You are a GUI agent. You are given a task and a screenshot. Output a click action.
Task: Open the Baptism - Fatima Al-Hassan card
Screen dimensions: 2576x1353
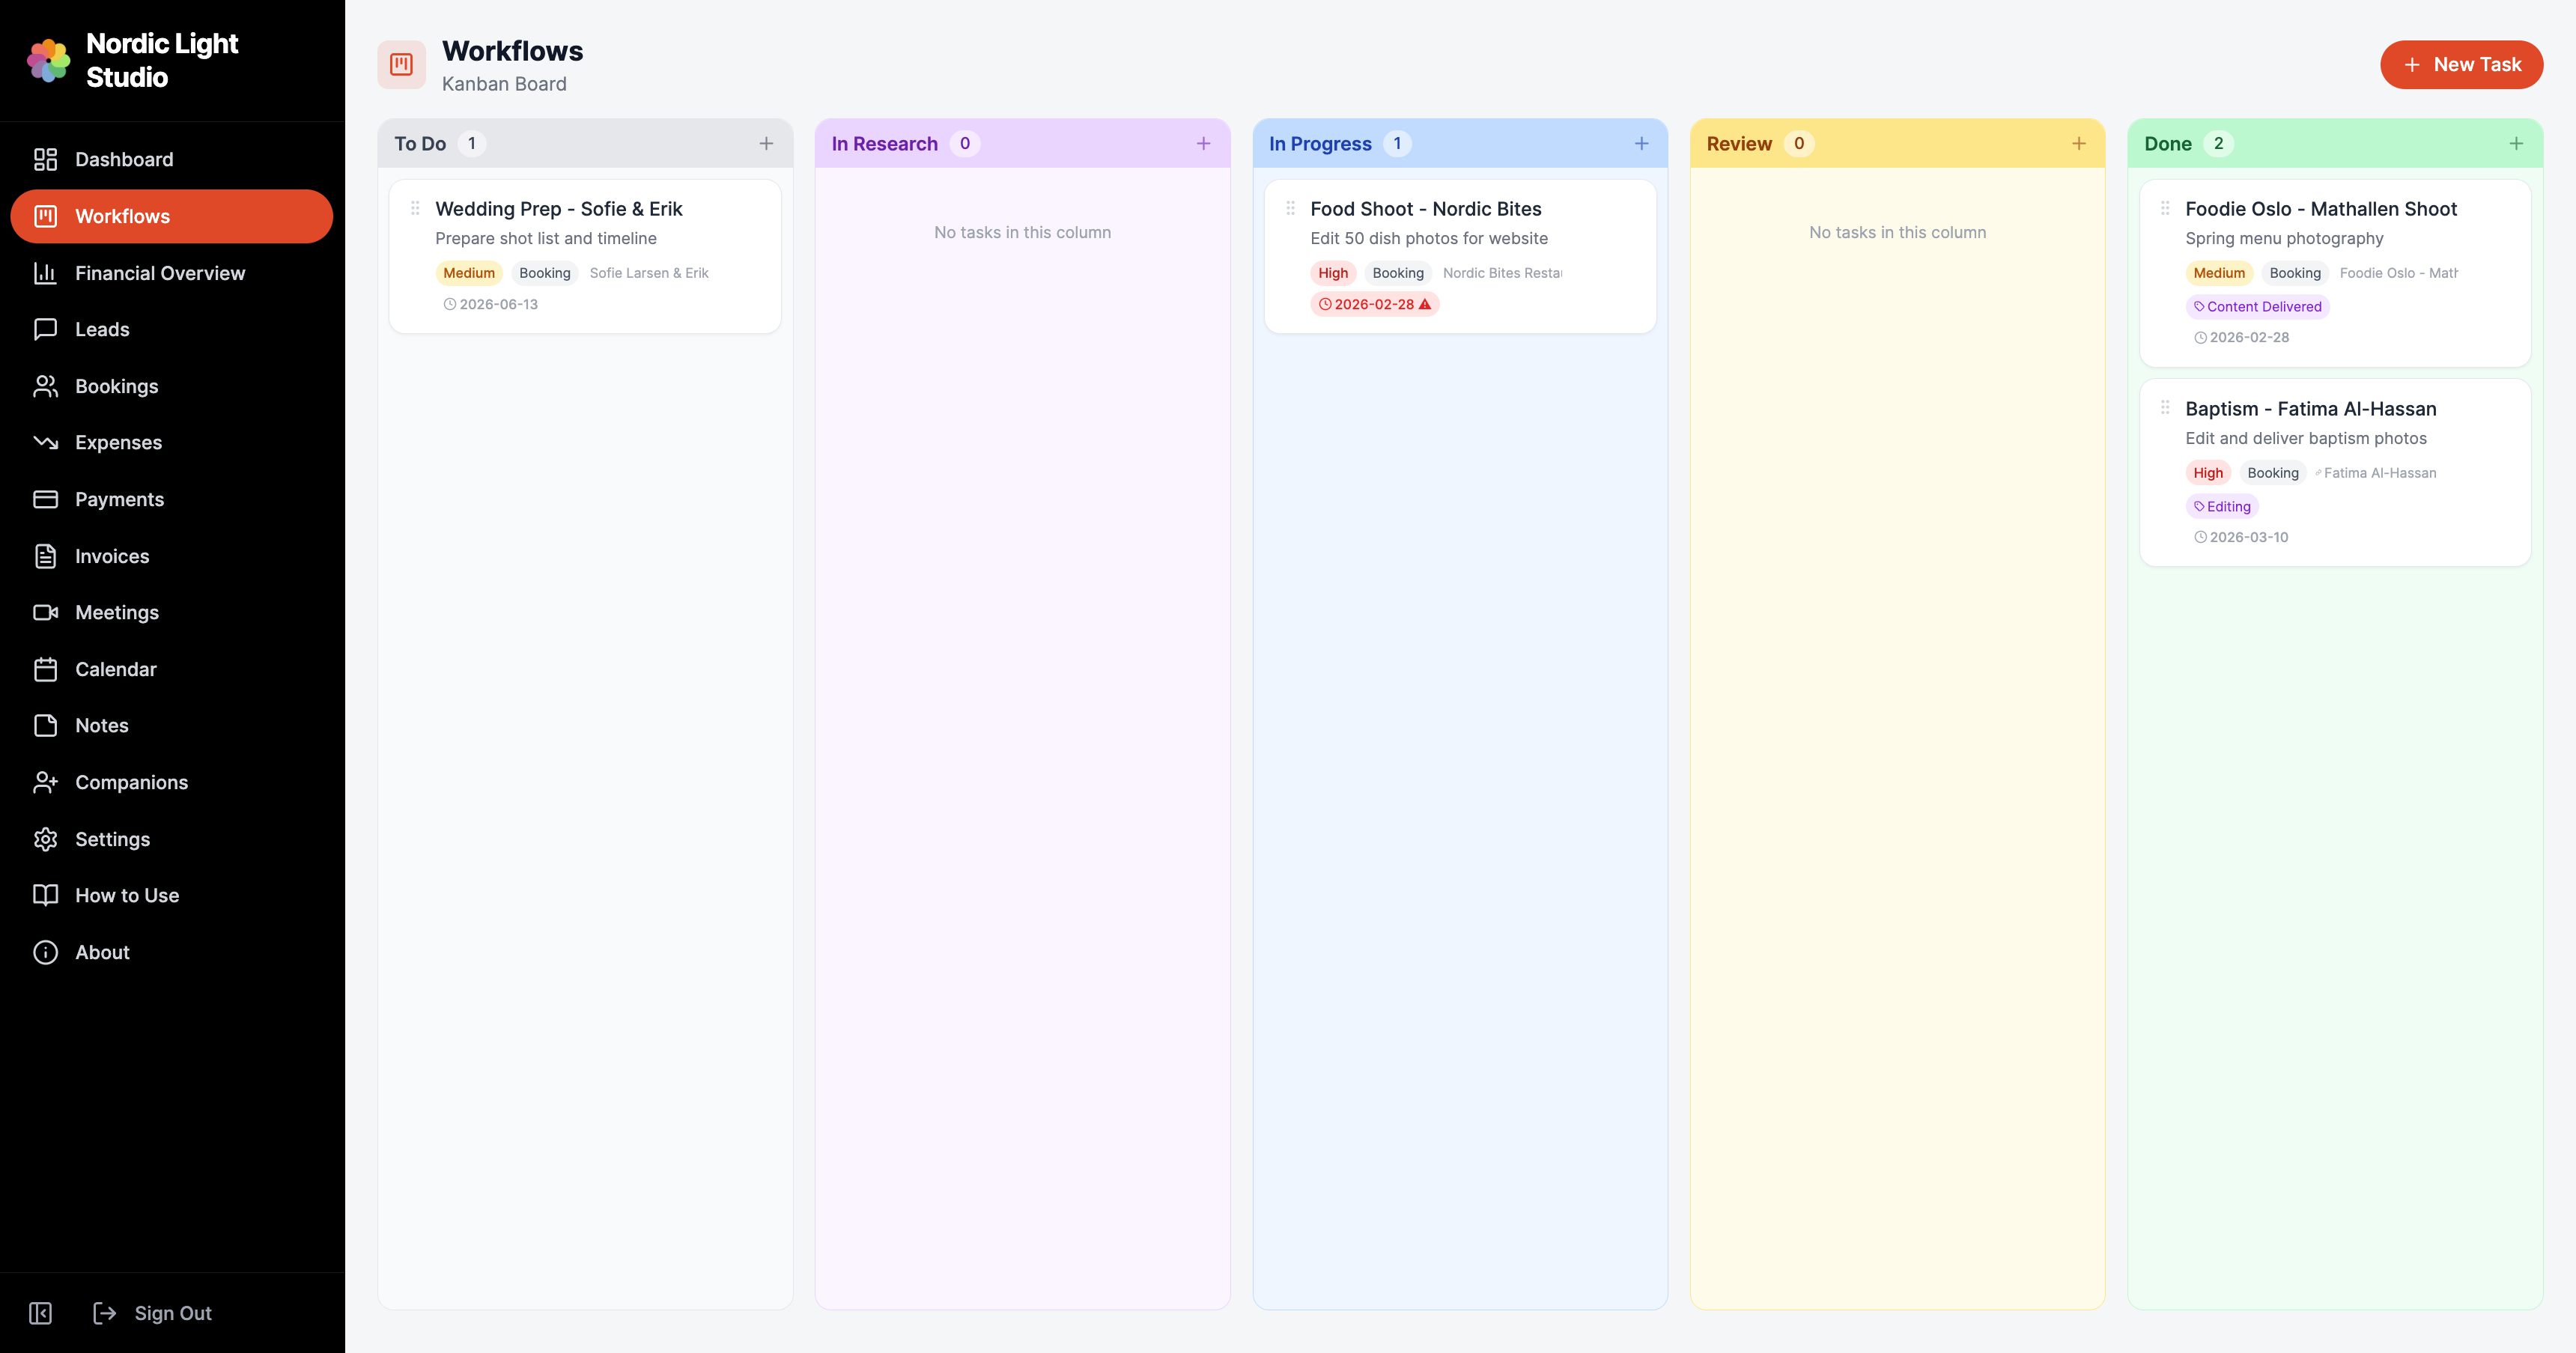[x=2310, y=408]
